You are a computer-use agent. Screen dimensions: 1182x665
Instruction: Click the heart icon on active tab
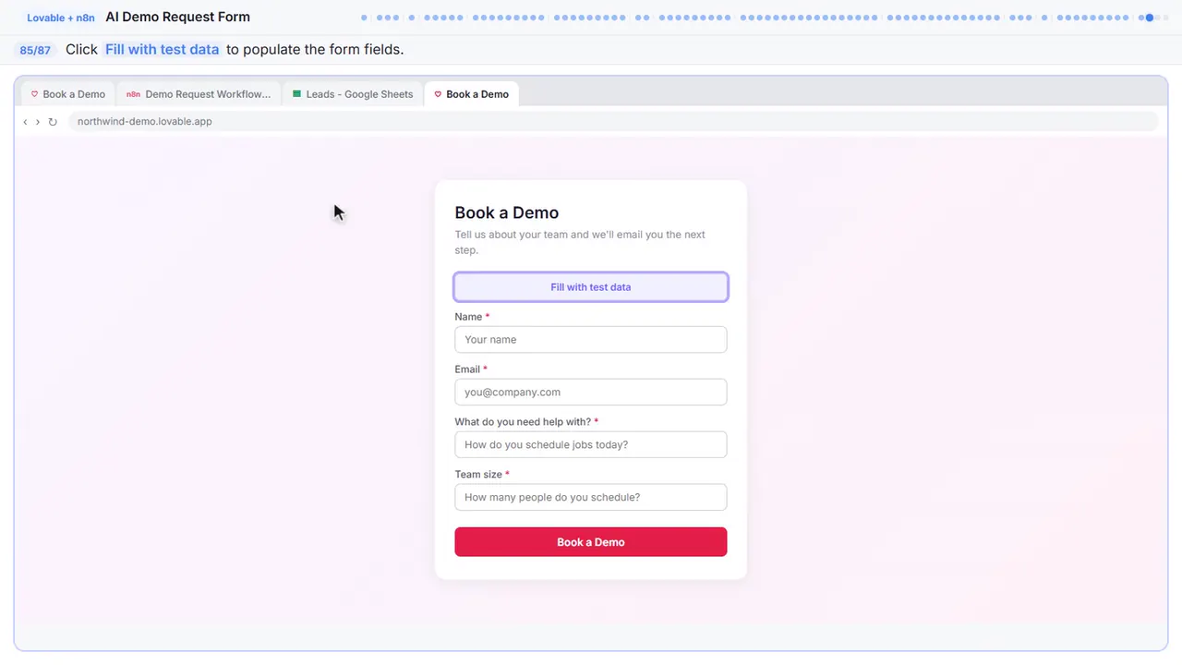click(x=438, y=94)
